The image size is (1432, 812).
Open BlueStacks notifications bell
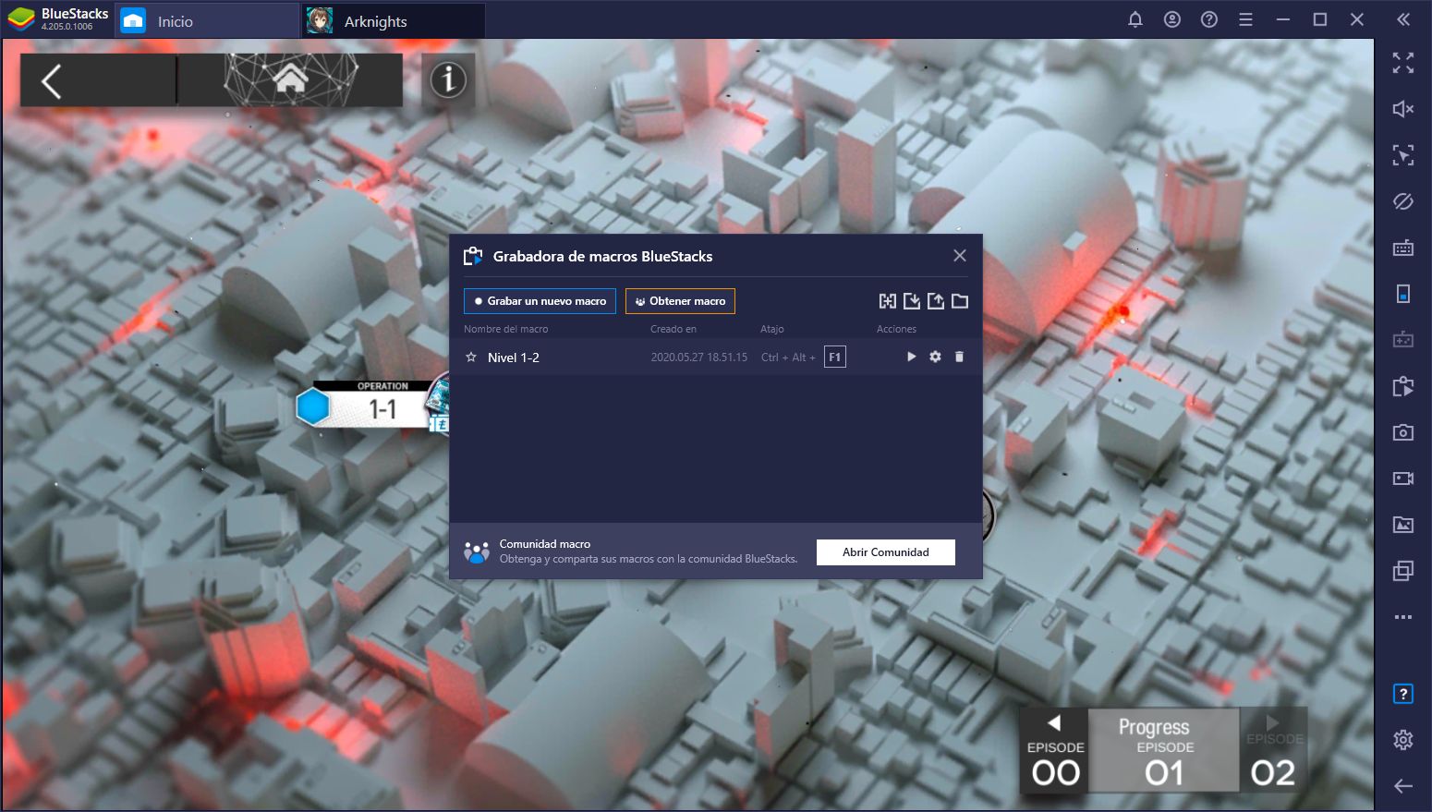pyautogui.click(x=1135, y=19)
